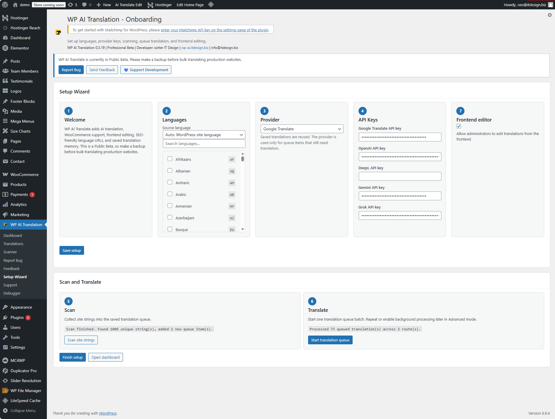Screen dimensions: 555x419
Task: Open the Source language dropdown
Action: pyautogui.click(x=204, y=135)
